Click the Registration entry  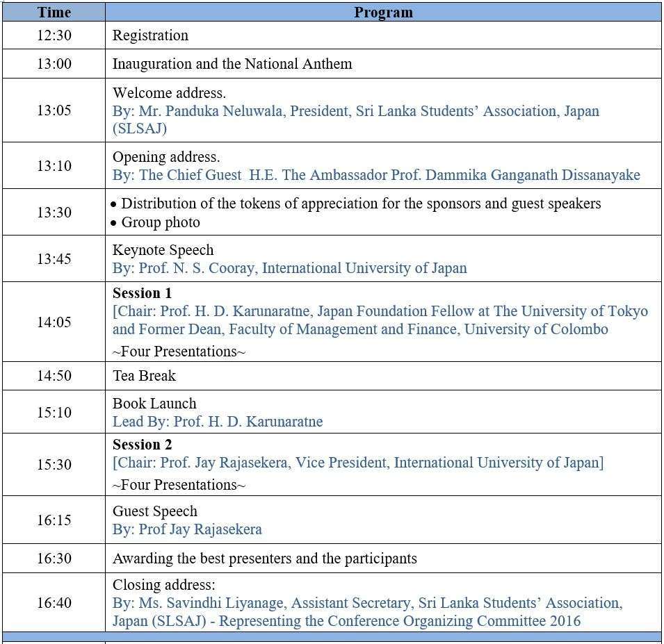(x=150, y=35)
